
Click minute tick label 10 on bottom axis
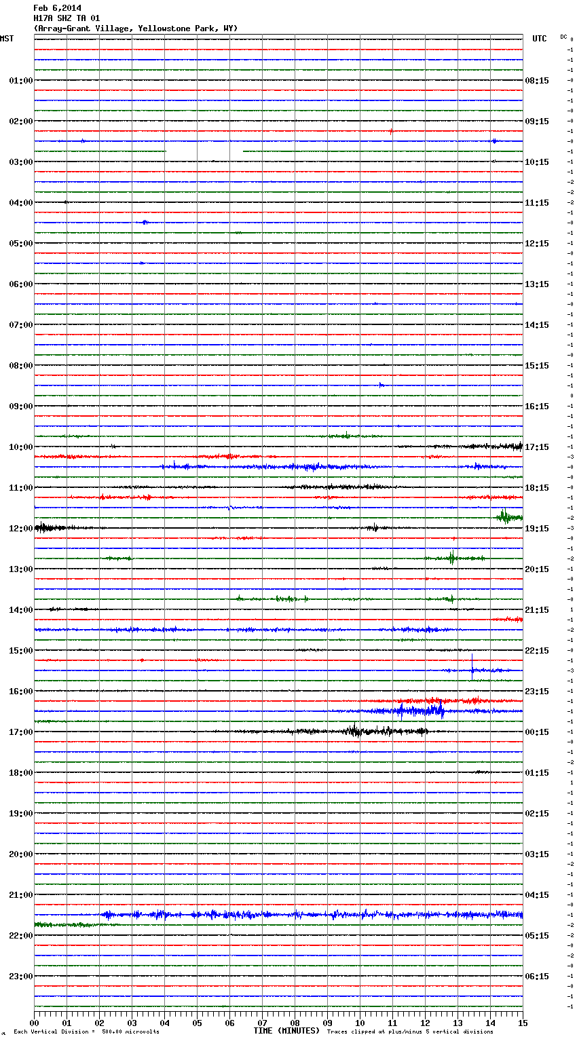point(360,1023)
